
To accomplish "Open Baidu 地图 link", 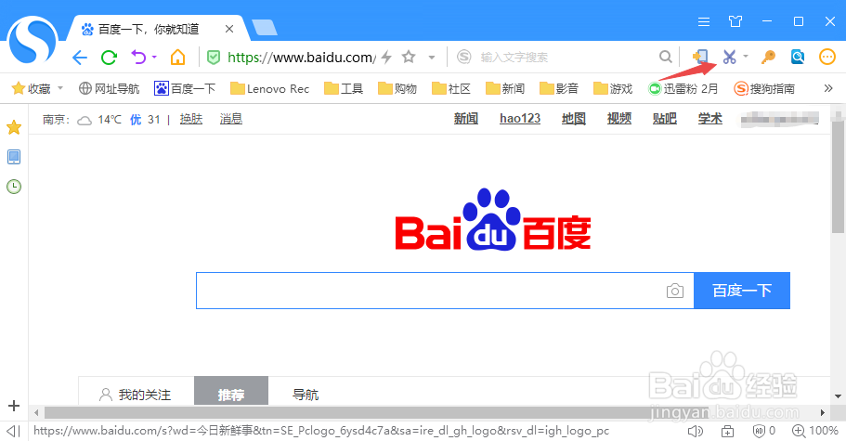I will pyautogui.click(x=574, y=119).
